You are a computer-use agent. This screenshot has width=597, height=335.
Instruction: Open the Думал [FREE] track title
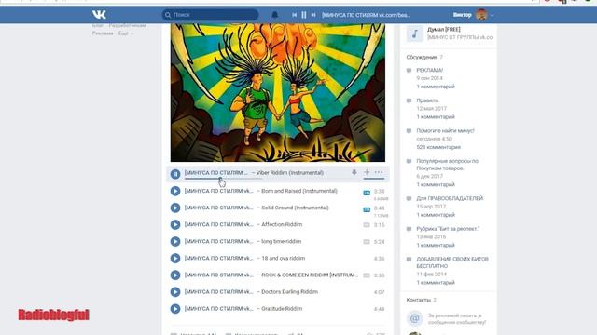[x=444, y=29]
